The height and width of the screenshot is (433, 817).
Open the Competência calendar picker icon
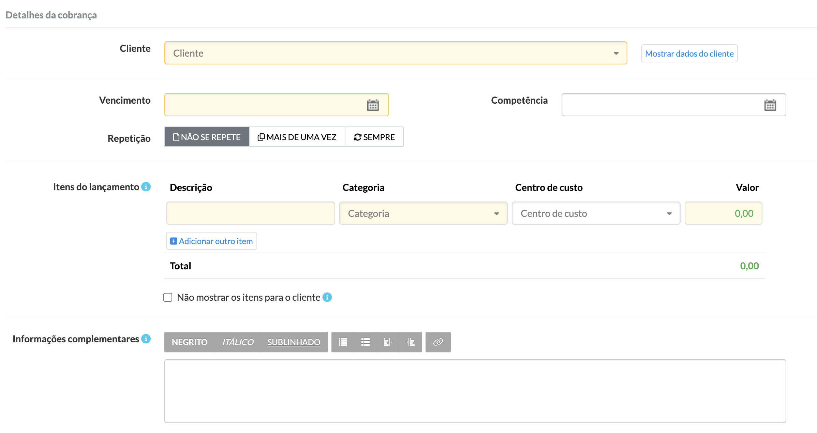(x=770, y=105)
